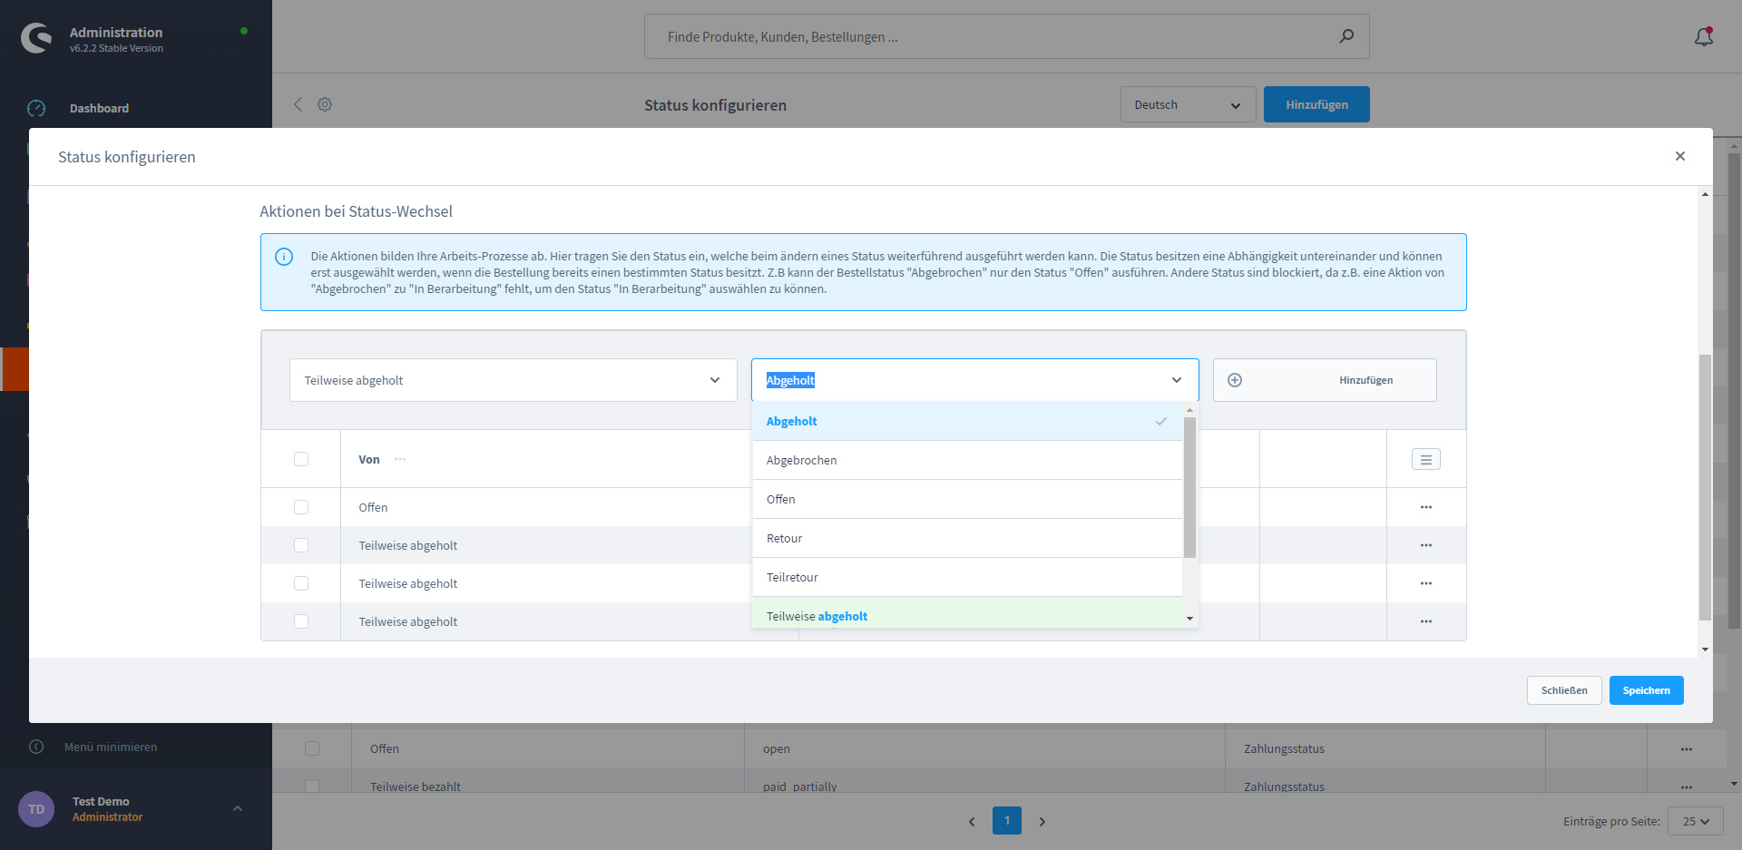Click the modal content scrollbar thumb
1742x850 pixels.
point(1705,487)
